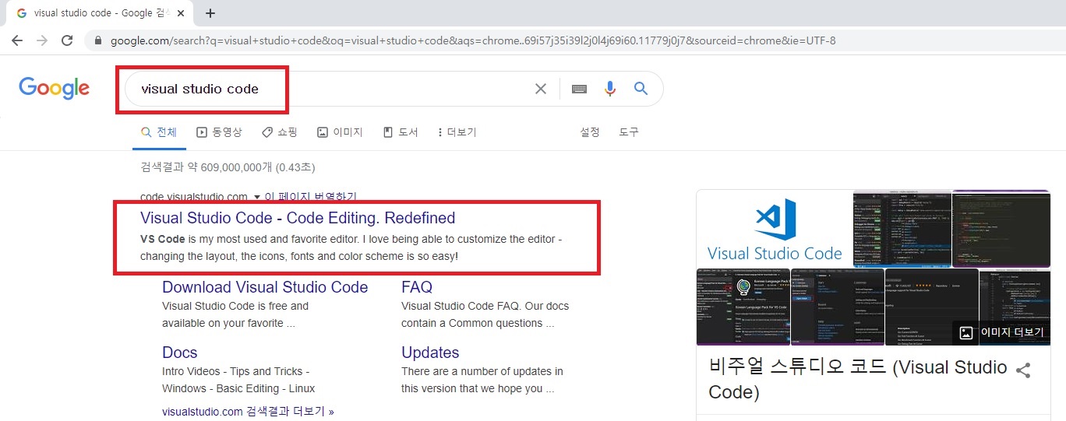1066x421 pixels.
Task: Expand the code.visualstudio.com dropdown arrow
Action: [x=256, y=197]
